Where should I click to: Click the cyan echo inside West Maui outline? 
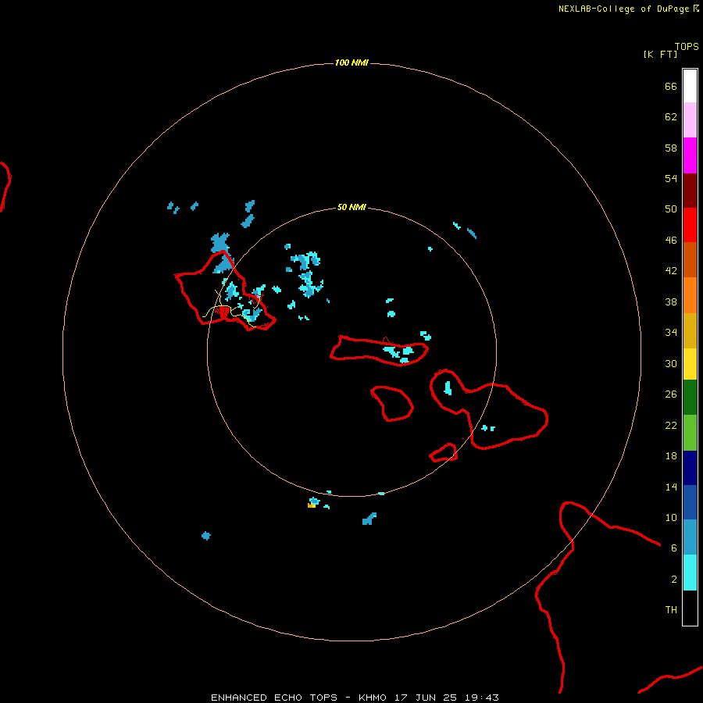point(448,387)
